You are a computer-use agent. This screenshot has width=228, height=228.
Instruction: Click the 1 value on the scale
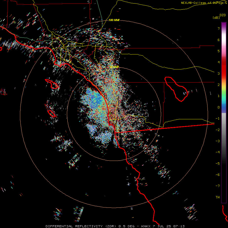(x=219, y=96)
